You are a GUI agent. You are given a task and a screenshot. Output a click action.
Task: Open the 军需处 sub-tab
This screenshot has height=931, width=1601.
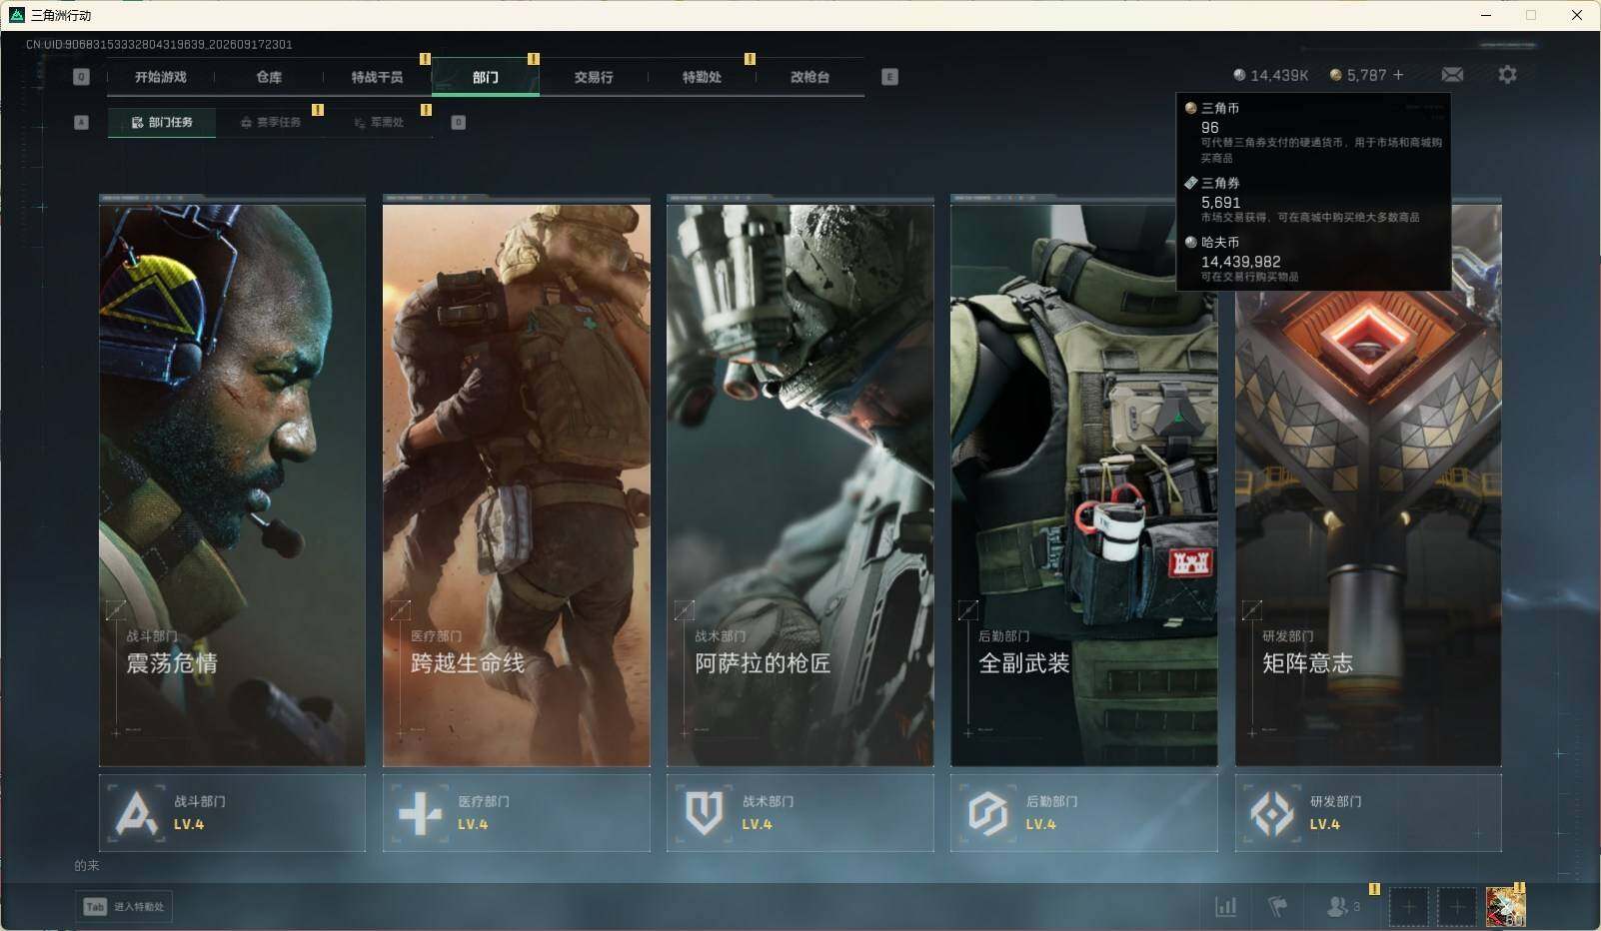(x=378, y=122)
